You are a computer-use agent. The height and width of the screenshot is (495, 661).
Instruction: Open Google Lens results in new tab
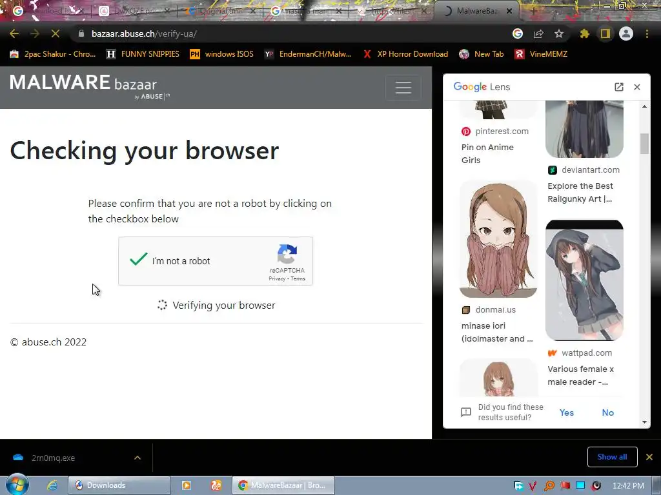[619, 87]
